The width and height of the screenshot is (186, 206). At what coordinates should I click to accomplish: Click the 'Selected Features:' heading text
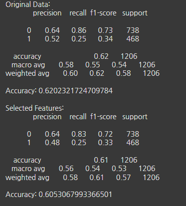click(x=34, y=108)
